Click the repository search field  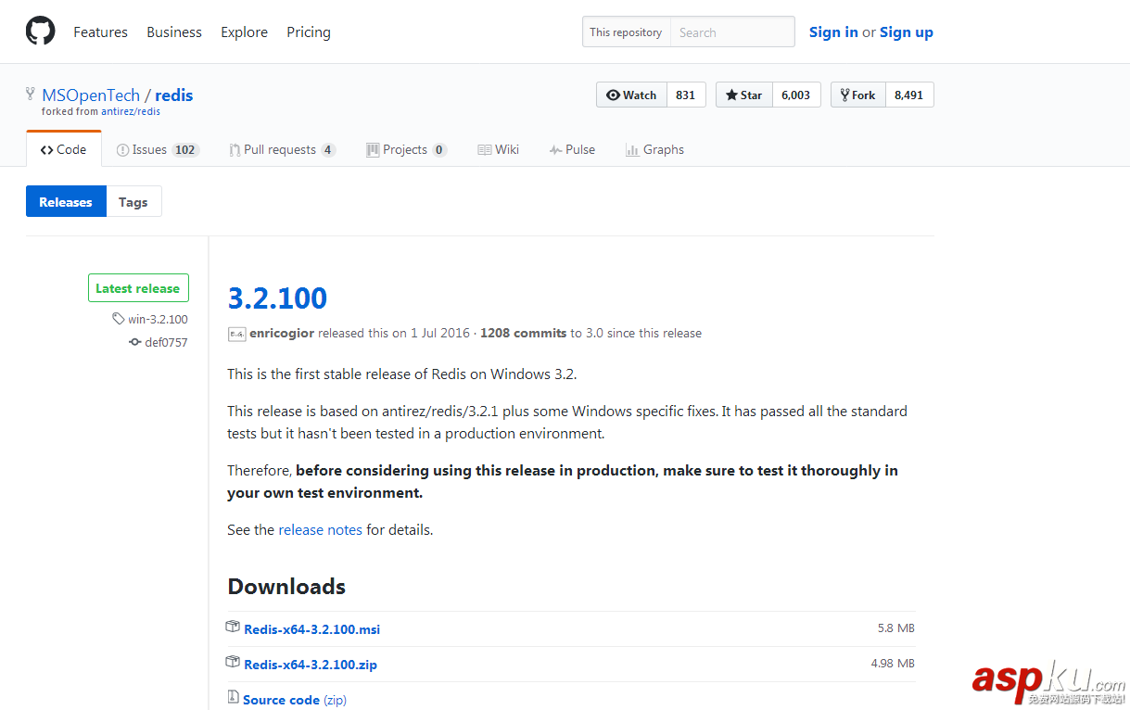pyautogui.click(x=731, y=32)
